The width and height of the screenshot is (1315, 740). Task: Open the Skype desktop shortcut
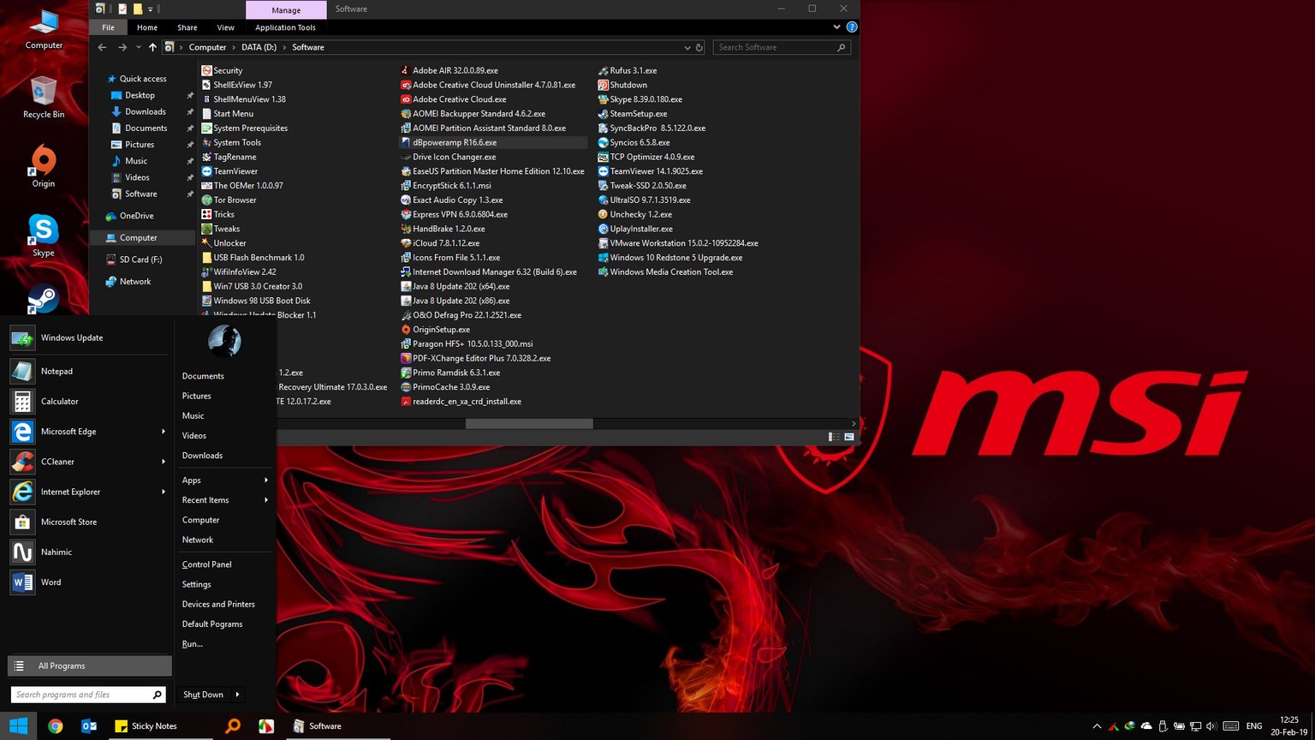tap(43, 230)
